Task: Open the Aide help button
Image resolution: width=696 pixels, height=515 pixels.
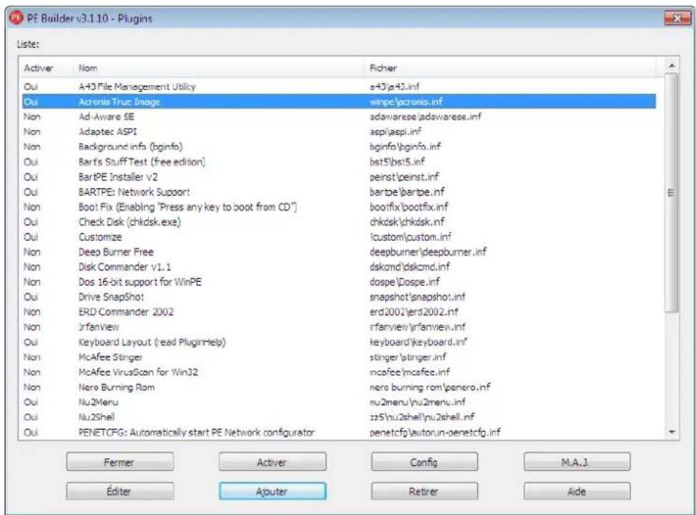Action: [x=577, y=491]
